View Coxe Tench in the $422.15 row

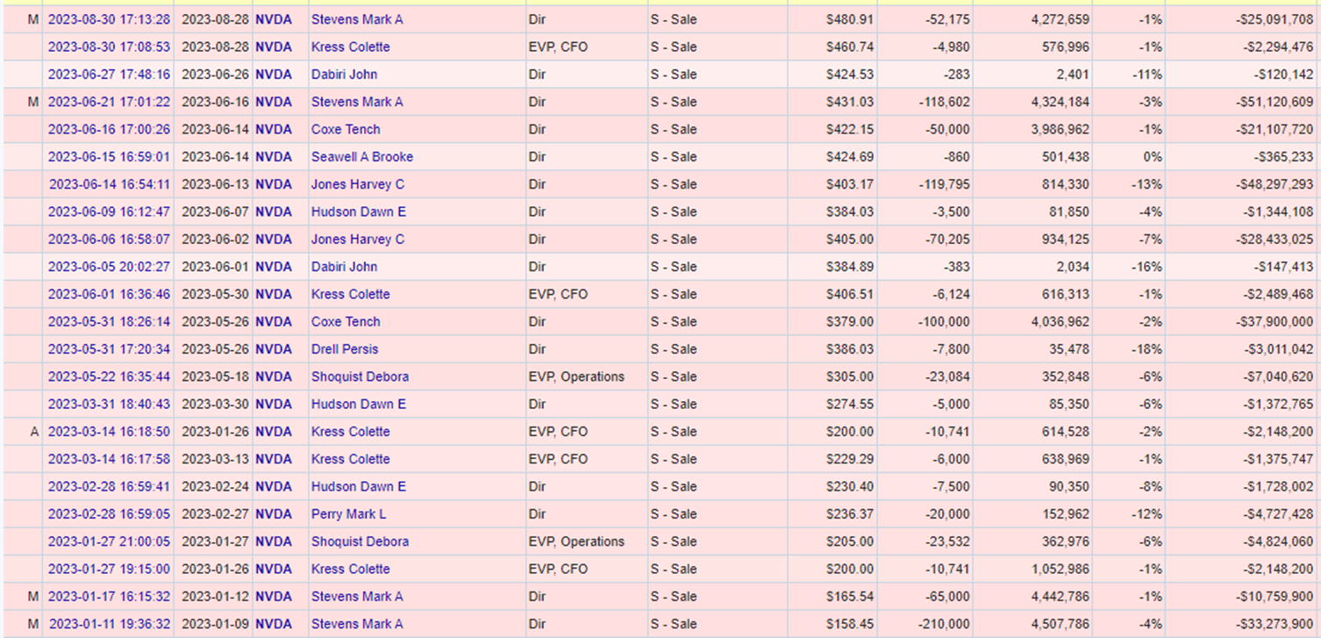[x=346, y=129]
